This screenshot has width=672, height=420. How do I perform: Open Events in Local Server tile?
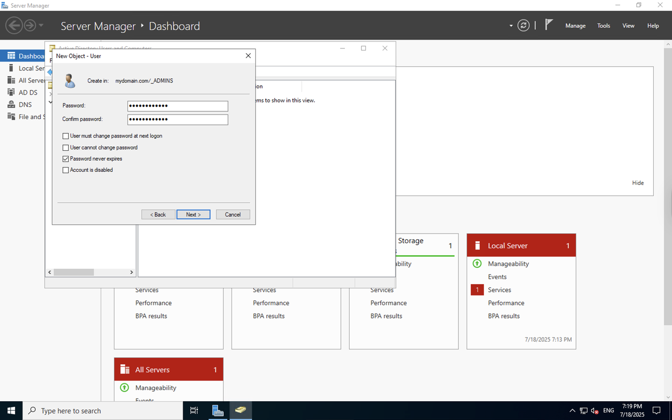pos(497,277)
